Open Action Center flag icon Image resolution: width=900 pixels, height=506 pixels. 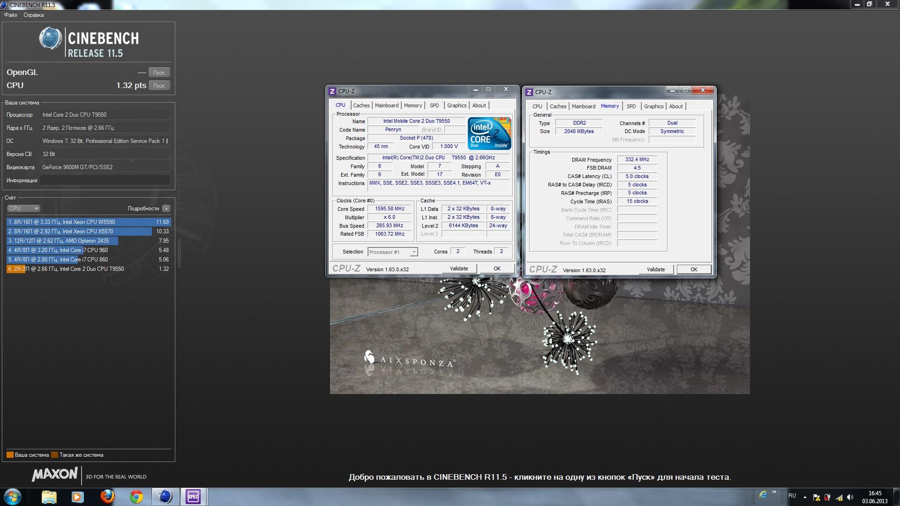816,497
